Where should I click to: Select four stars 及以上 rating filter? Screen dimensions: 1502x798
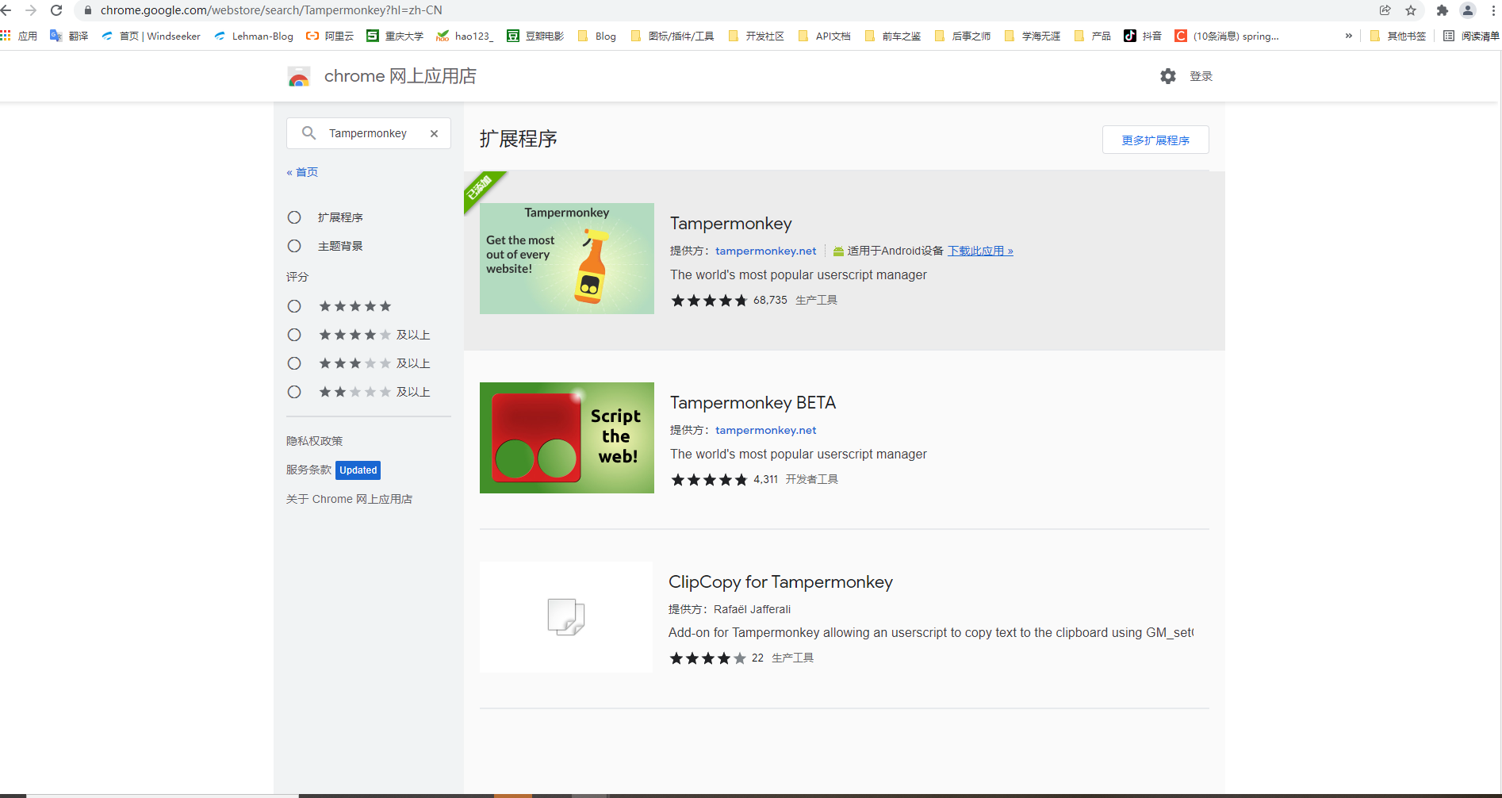click(294, 335)
